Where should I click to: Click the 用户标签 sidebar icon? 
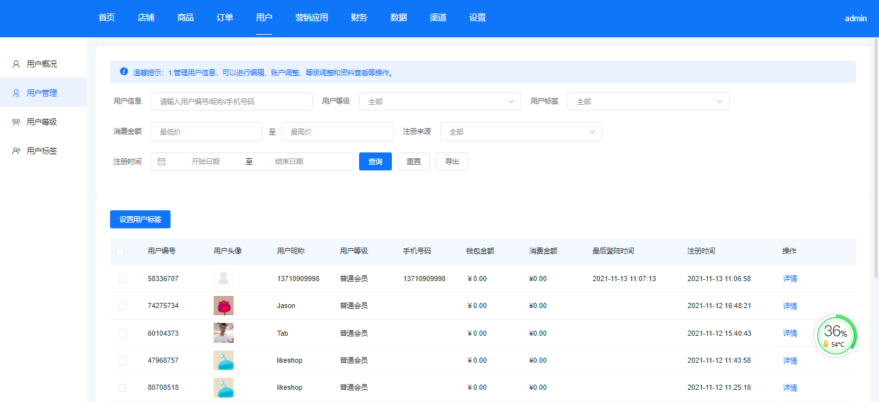(16, 151)
